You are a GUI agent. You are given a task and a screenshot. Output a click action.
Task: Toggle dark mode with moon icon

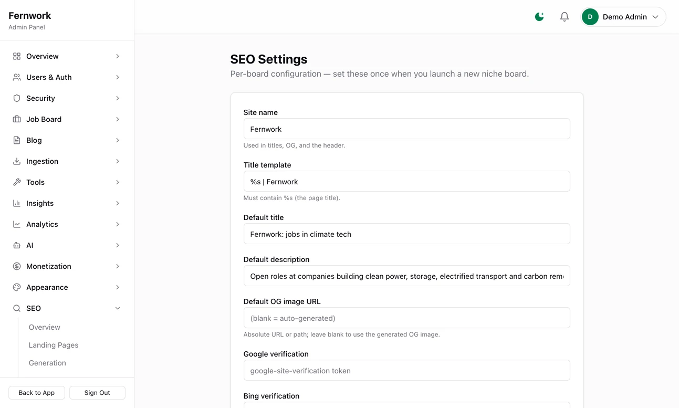tap(539, 17)
